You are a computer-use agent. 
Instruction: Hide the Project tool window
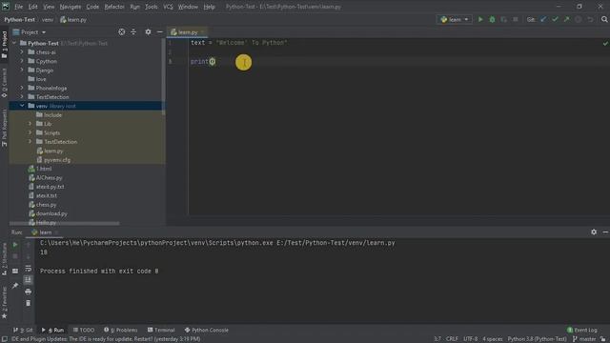click(159, 31)
